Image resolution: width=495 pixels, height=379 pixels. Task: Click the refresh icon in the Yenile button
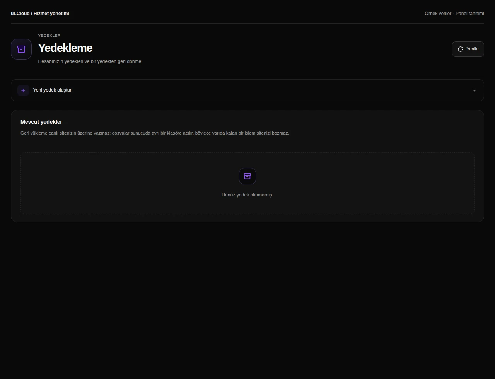[x=460, y=49]
